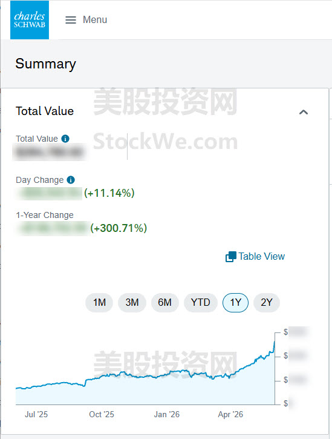Screen dimensions: 332x439
Task: Click the Menu label
Action: [x=95, y=19]
